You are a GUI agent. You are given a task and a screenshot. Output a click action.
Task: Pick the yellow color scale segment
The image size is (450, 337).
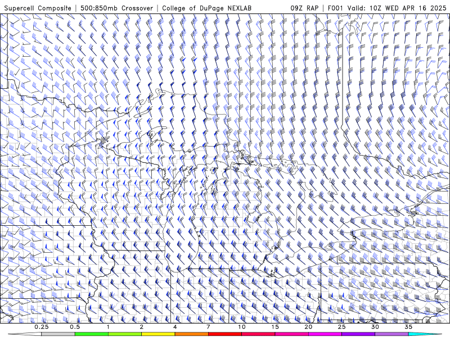tap(158, 334)
